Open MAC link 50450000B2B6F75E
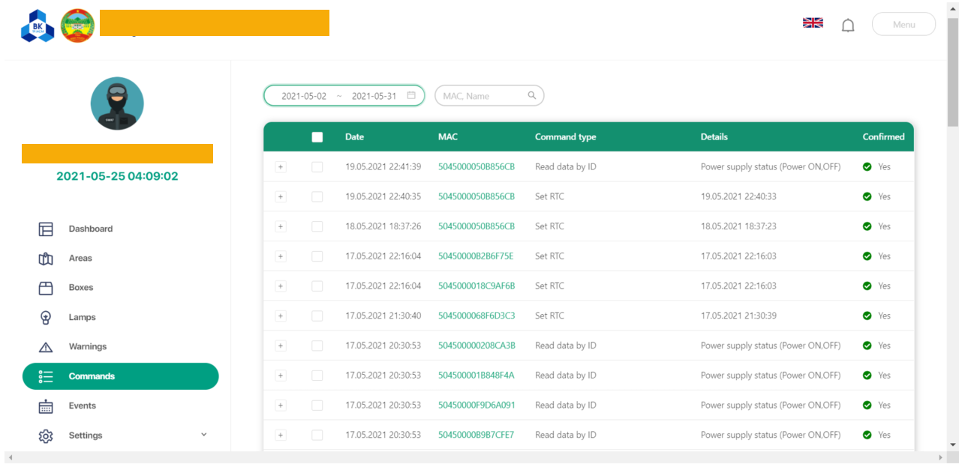The height and width of the screenshot is (467, 959). pos(476,256)
